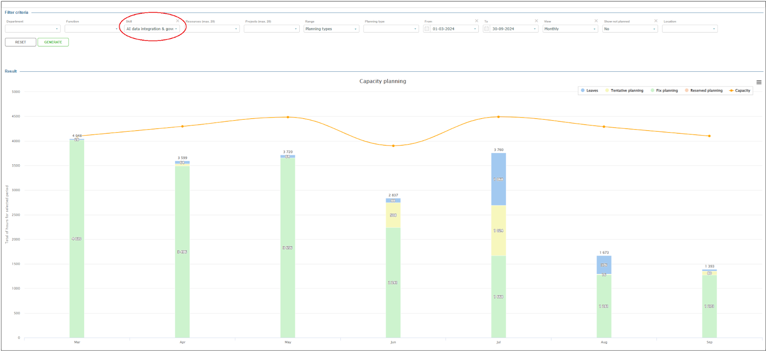This screenshot has height=351, width=766.
Task: Open the Location dropdown
Action: (689, 29)
